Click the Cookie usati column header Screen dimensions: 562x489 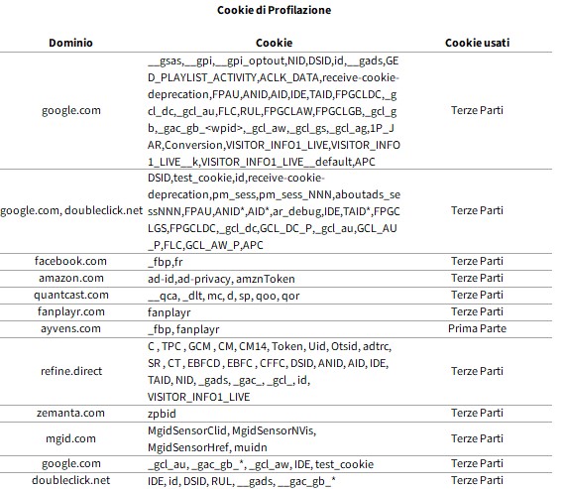[477, 43]
